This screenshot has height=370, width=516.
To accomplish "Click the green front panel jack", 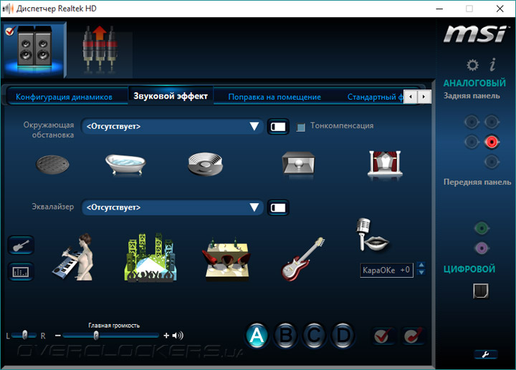I will coord(482,228).
